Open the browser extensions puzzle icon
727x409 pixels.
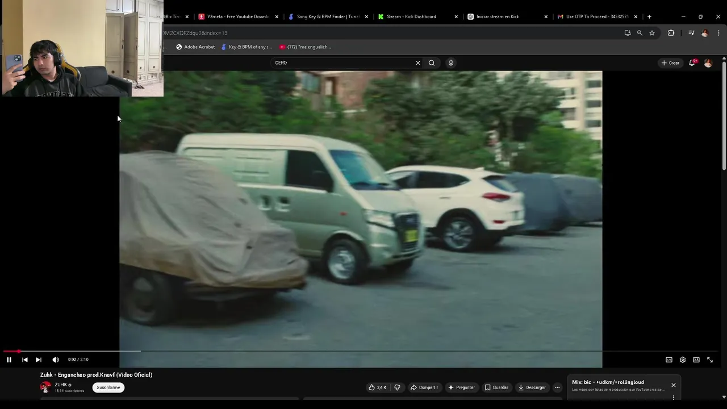click(x=671, y=33)
